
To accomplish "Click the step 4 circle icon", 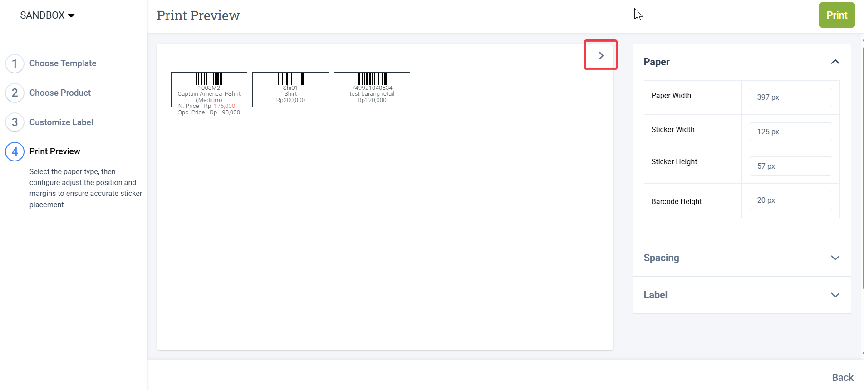I will coord(15,151).
